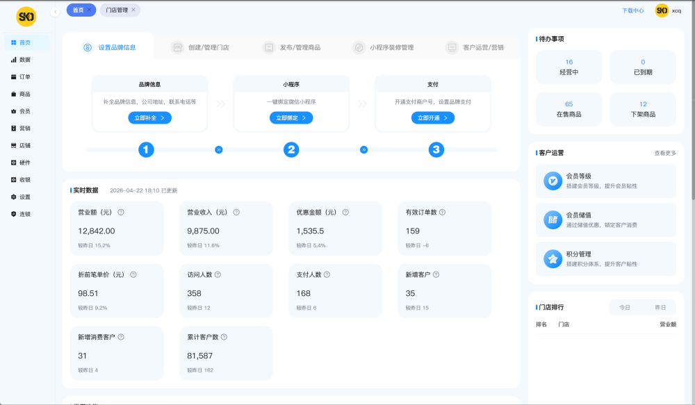
Task: Click the SKO logo above the sidebar
Action: 26,17
